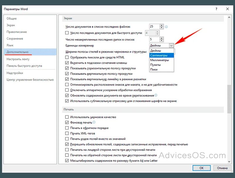
Task: Open info icon after Обновлять содержимое документа
Action: point(156,95)
